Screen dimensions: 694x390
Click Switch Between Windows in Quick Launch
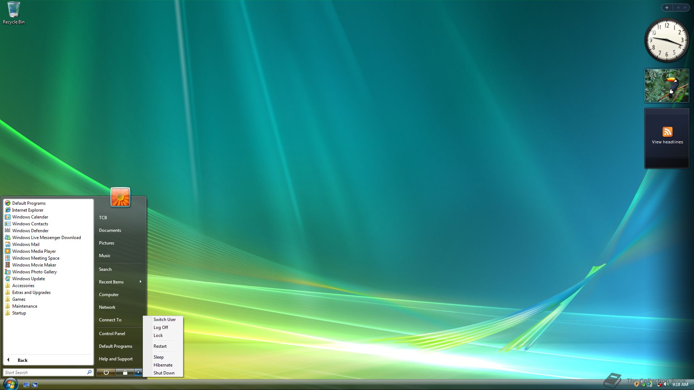[x=35, y=385]
